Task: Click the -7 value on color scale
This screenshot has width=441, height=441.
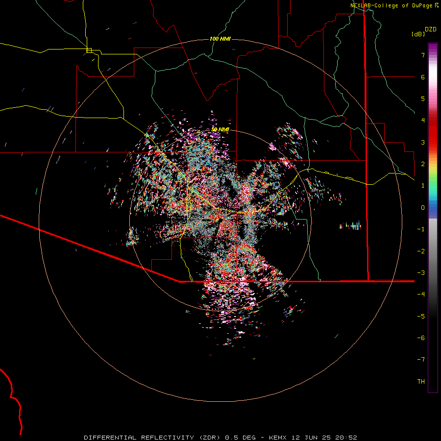Action: [421, 360]
